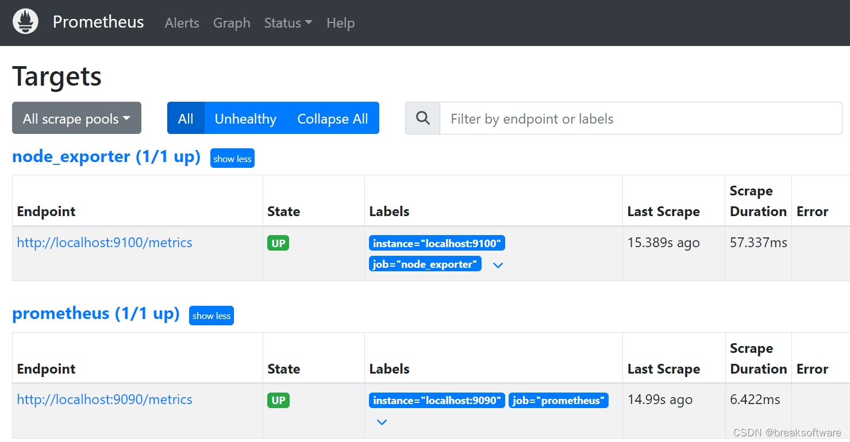Viewport: 850px width, 442px height.
Task: Click Collapse All button
Action: coord(333,118)
